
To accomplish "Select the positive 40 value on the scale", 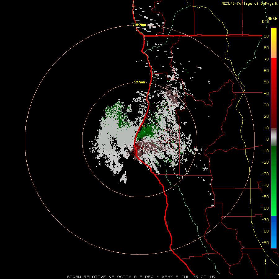I will pos(266,94).
